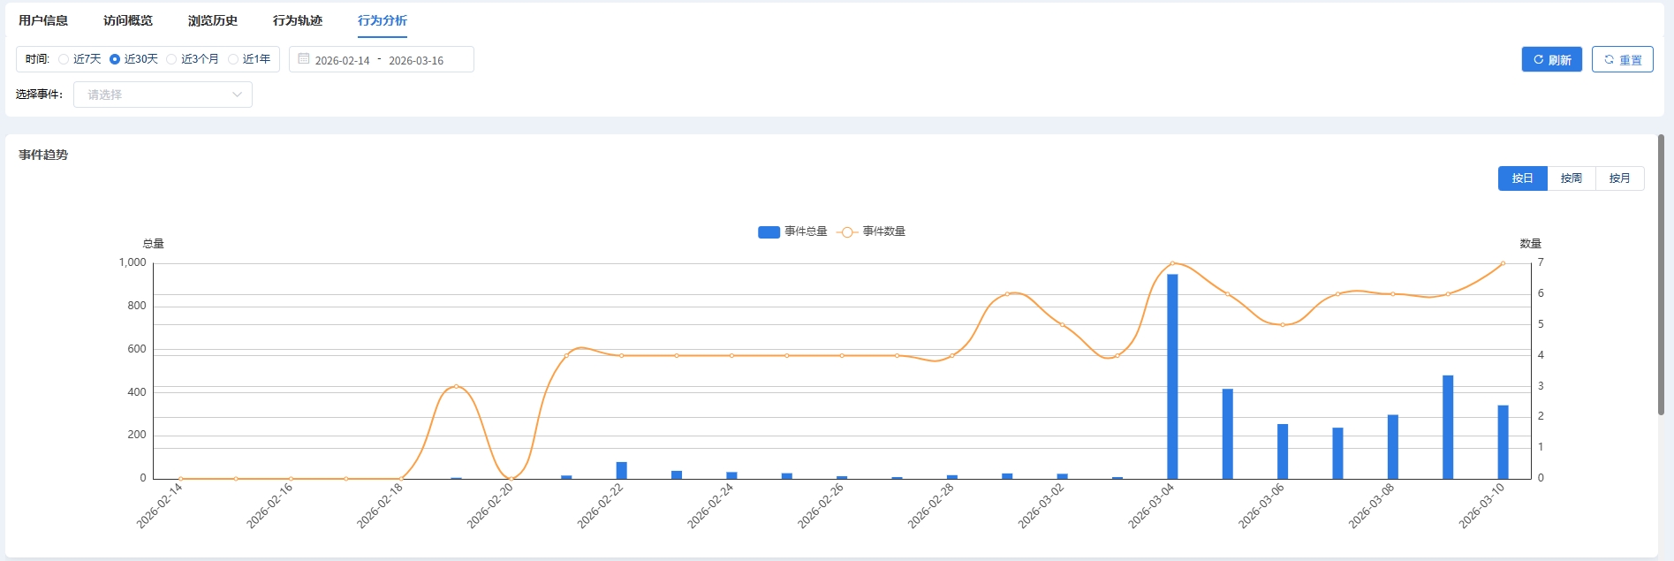This screenshot has width=1674, height=561.
Task: Switch to the 行为轨迹 tab
Action: (x=298, y=20)
